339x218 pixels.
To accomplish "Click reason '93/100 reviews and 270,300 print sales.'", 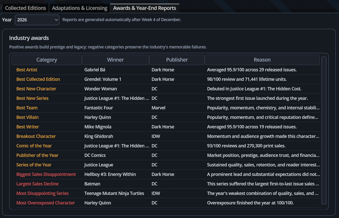I will 246,146.
